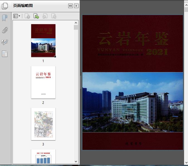Click the thumbnail panel scrollbar thumb
188x166 pixels.
(76, 27)
